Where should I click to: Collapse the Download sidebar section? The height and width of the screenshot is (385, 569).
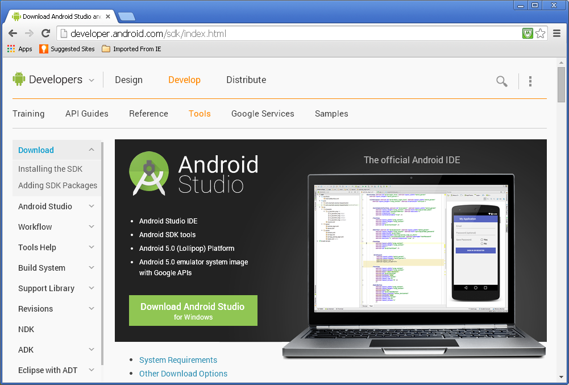click(x=92, y=150)
